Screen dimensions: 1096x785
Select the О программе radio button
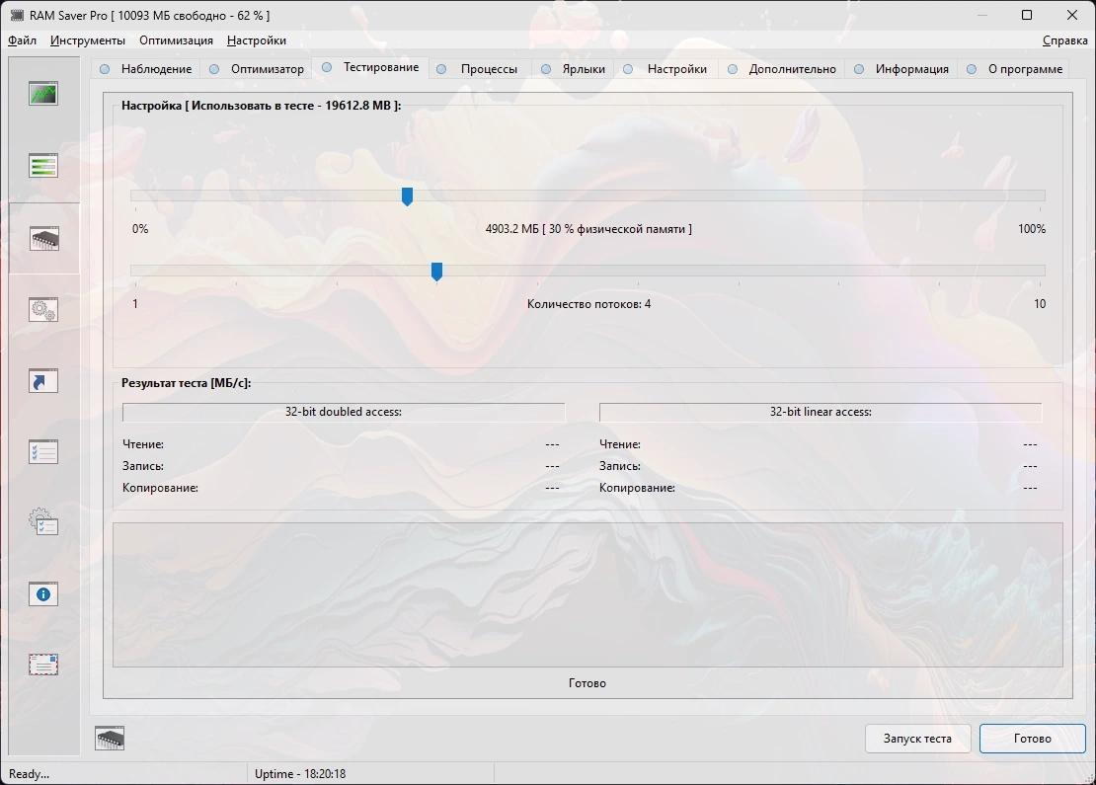point(972,69)
